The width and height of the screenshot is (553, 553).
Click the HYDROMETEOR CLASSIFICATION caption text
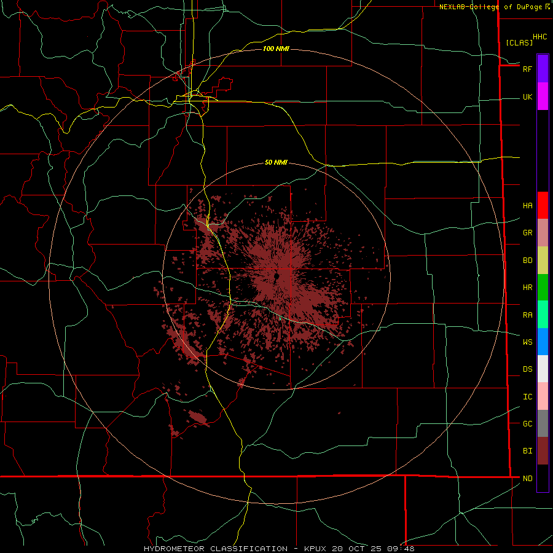coord(216,549)
